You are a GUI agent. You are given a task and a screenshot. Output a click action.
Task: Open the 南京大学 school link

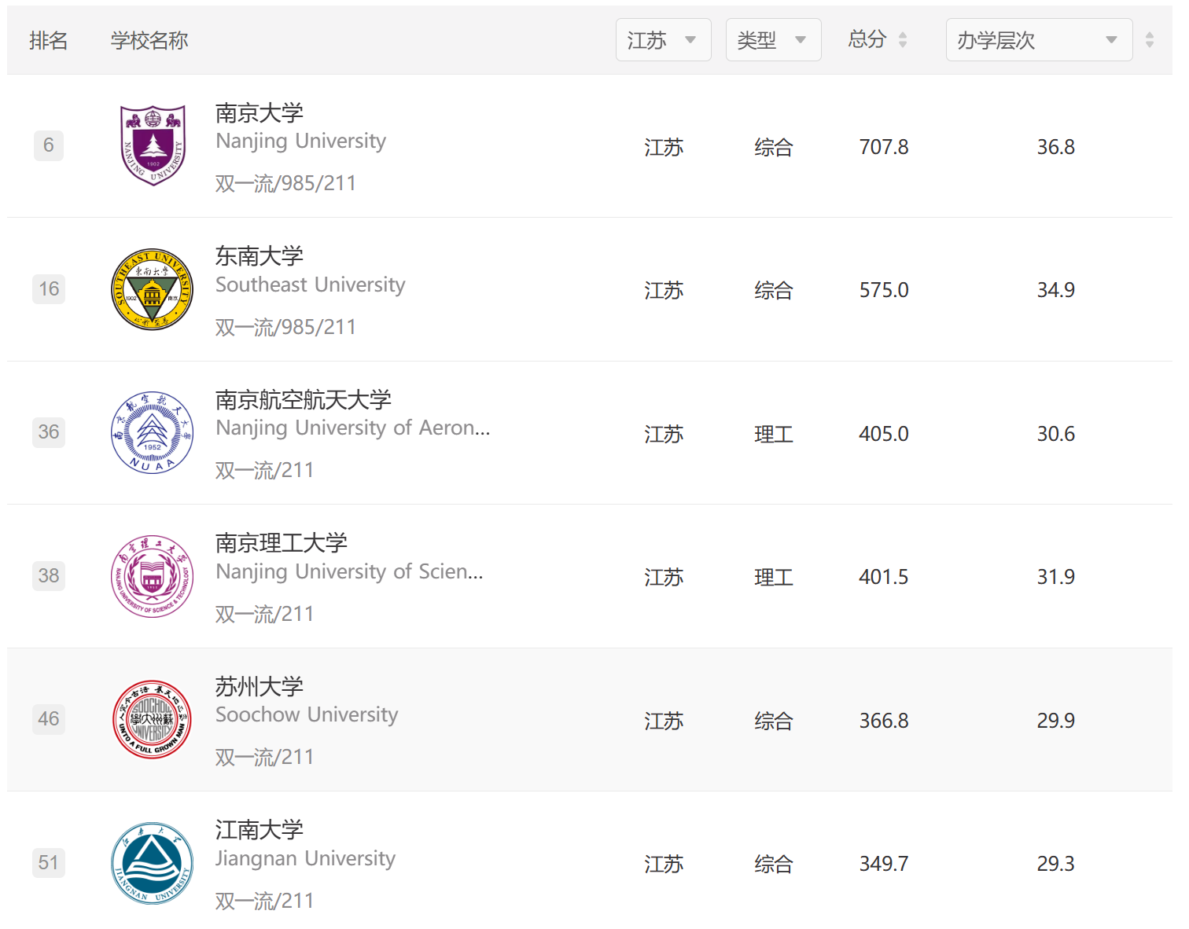point(260,113)
